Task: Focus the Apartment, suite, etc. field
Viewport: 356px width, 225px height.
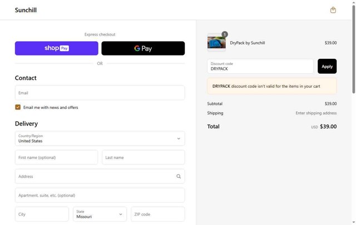Action: 100,195
